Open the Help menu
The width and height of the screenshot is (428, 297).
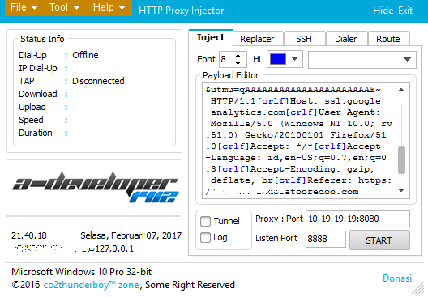[109, 7]
